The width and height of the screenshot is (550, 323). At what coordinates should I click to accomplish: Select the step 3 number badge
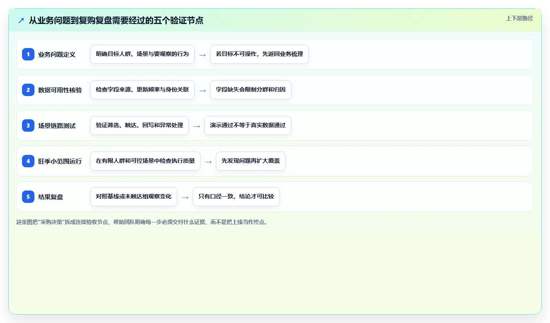pos(28,125)
